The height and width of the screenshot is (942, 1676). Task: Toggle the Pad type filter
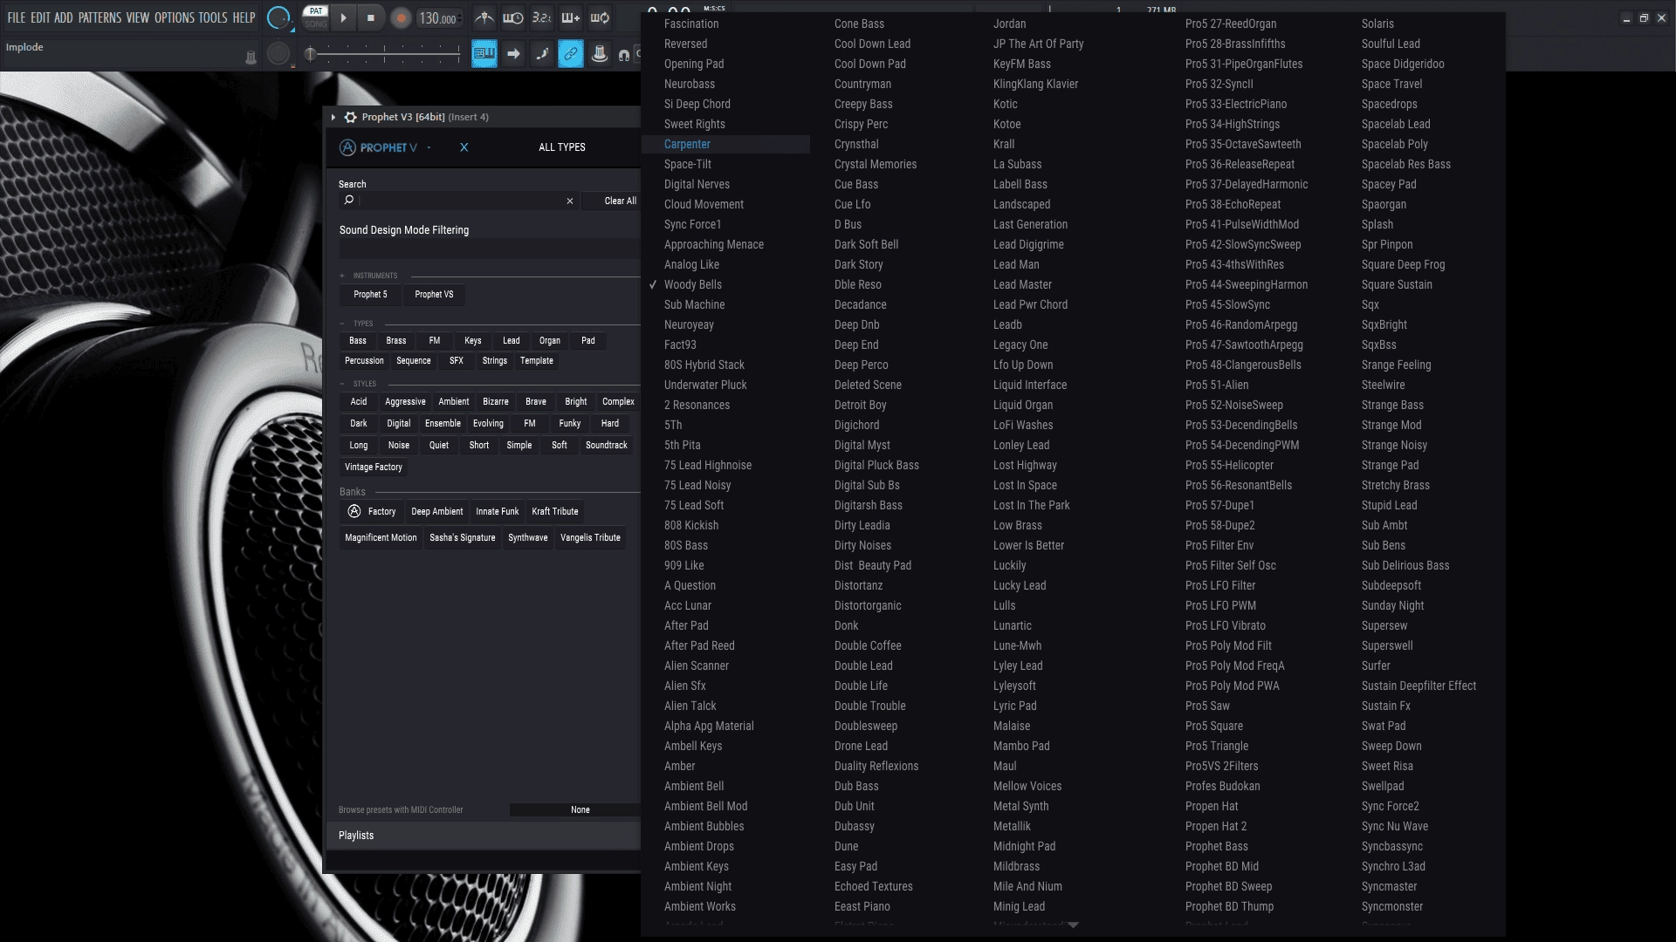coord(588,341)
